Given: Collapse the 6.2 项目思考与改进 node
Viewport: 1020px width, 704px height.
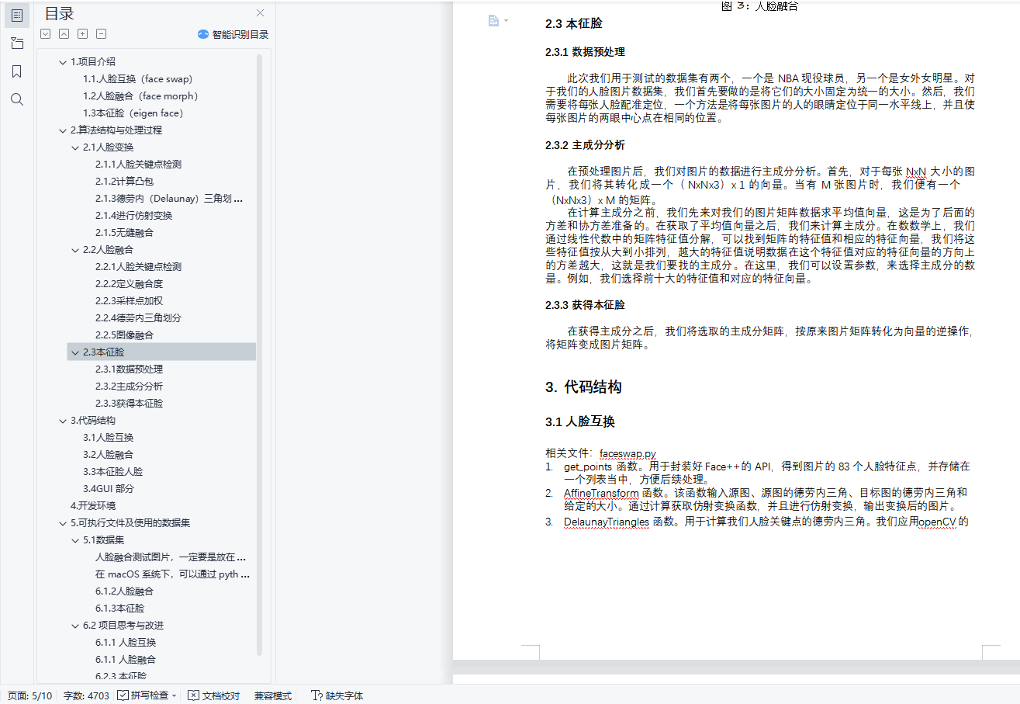Looking at the screenshot, I should point(75,626).
